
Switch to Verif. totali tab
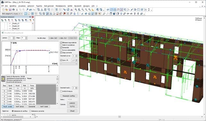(44, 107)
